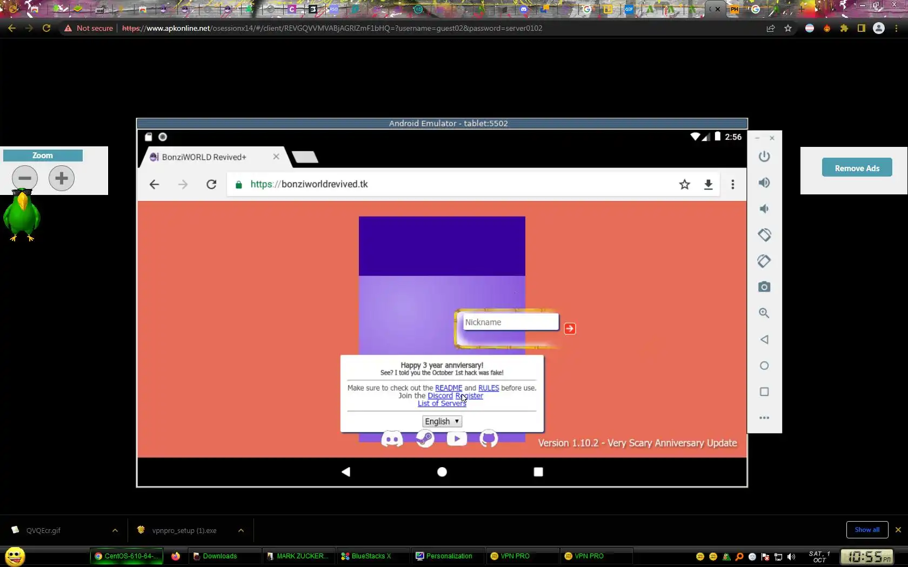908x567 pixels.
Task: Click the zoom in plus button
Action: [62, 178]
